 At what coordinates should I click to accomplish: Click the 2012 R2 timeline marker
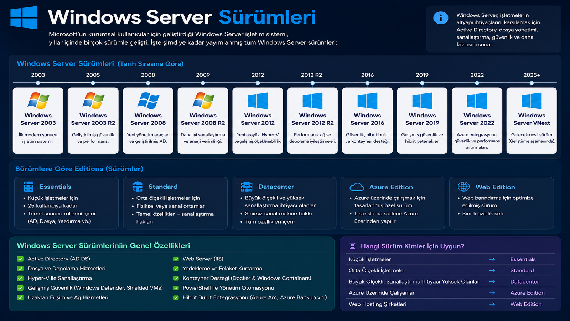click(x=312, y=83)
